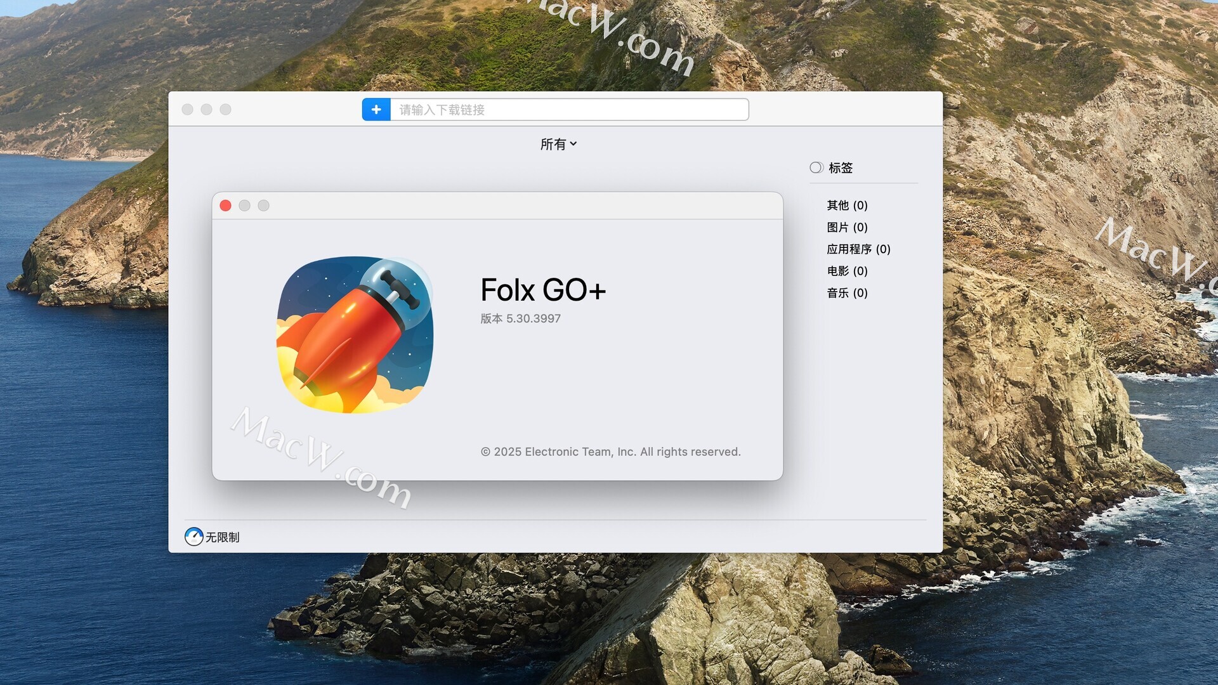
Task: Close the Folx GO+ about window
Action: pyautogui.click(x=225, y=205)
